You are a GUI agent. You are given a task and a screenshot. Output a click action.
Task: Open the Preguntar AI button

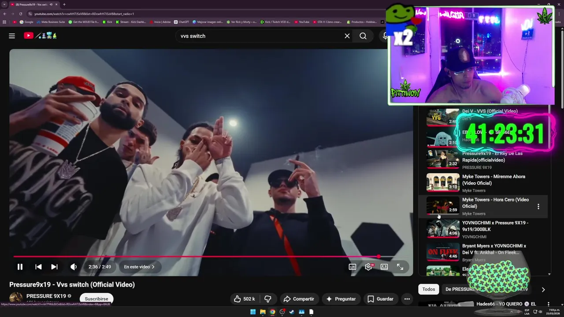(341, 299)
